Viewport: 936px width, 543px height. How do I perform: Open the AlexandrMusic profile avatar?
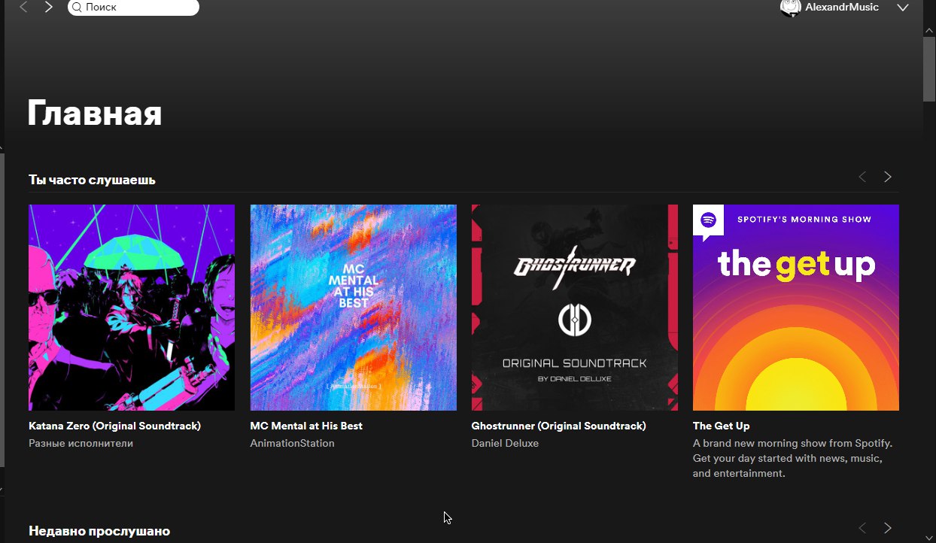click(790, 8)
